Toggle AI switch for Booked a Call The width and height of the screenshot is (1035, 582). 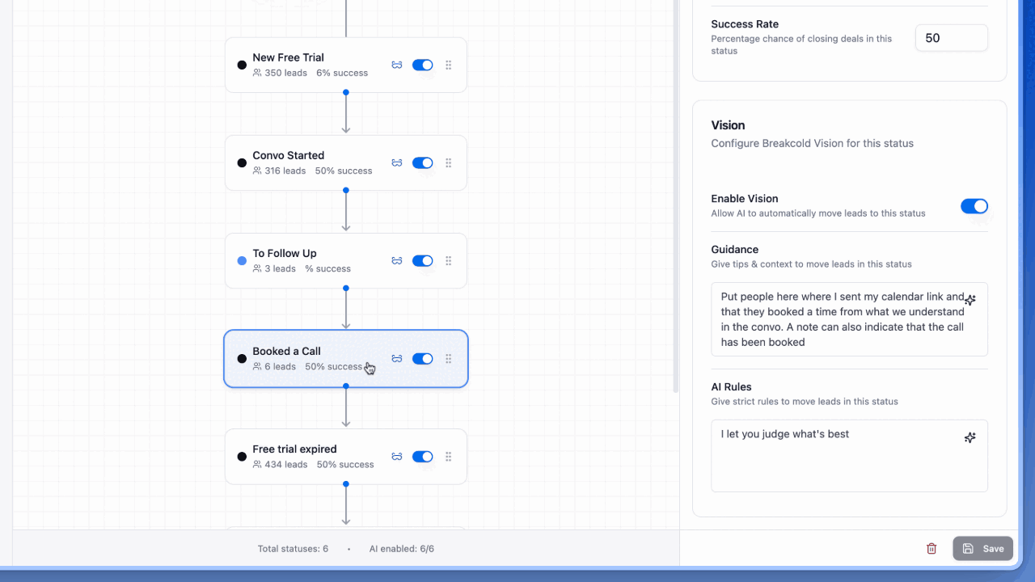pyautogui.click(x=423, y=359)
